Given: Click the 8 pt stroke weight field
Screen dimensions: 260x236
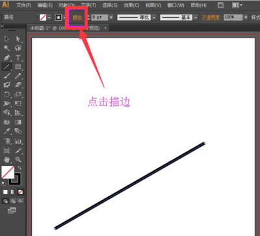Looking at the screenshot, I should click(99, 18).
